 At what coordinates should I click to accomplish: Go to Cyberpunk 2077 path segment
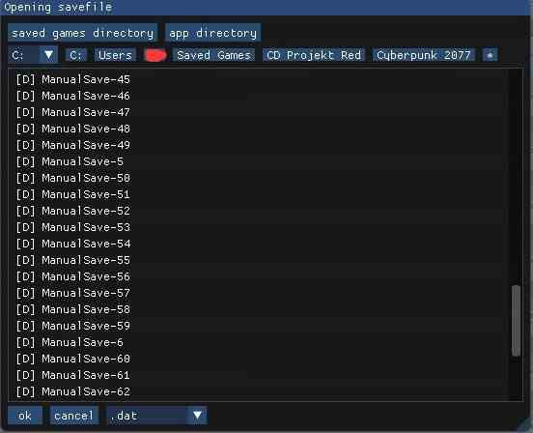(423, 55)
